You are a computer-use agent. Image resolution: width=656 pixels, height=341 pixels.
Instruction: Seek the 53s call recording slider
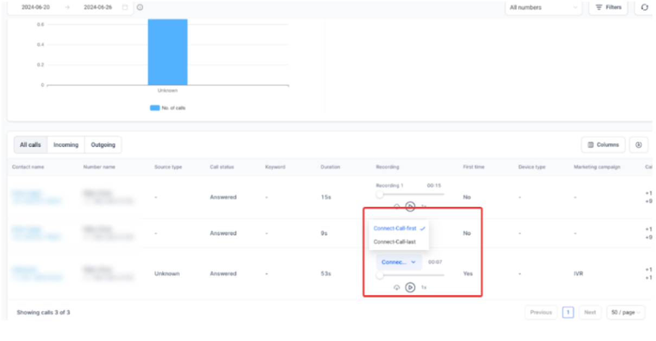coord(410,275)
